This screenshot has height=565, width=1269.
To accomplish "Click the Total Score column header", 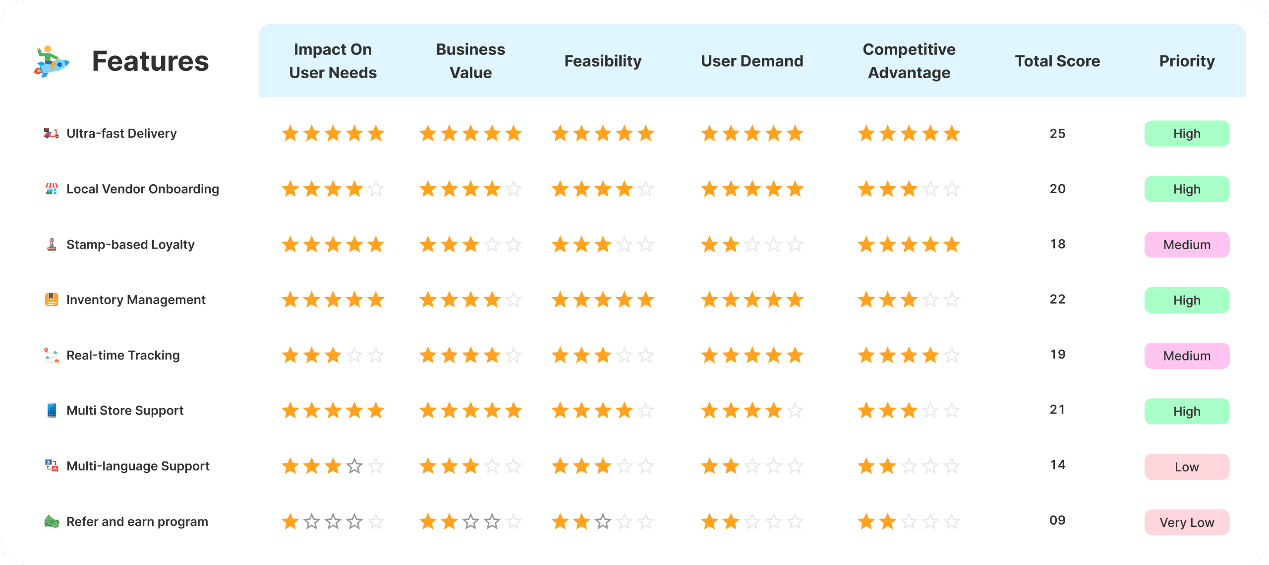I will [x=1057, y=61].
